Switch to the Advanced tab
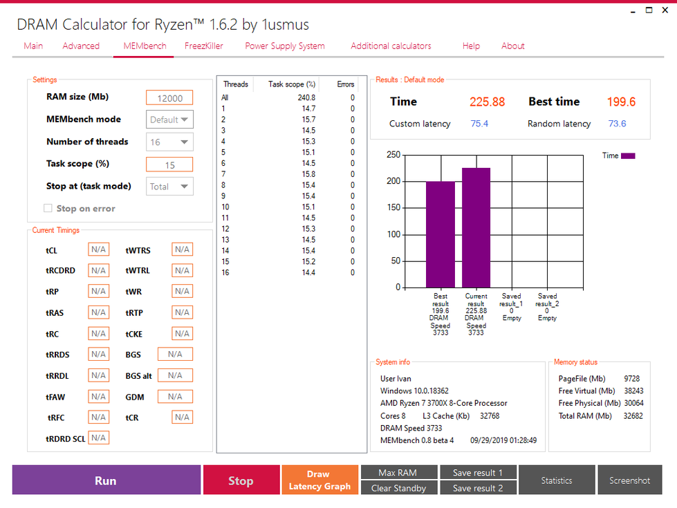The image size is (677, 508). coord(81,46)
